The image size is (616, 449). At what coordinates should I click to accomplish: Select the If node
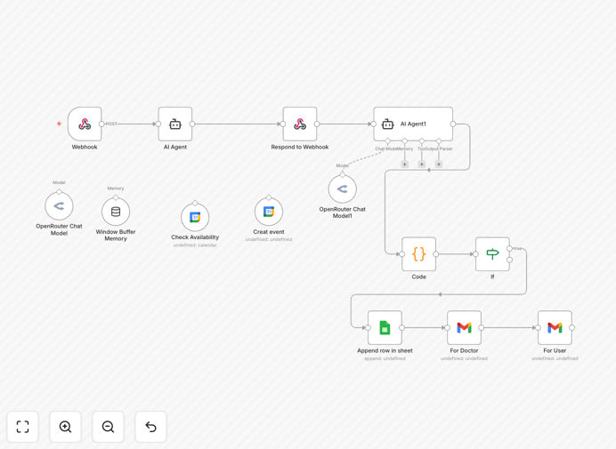coord(492,254)
